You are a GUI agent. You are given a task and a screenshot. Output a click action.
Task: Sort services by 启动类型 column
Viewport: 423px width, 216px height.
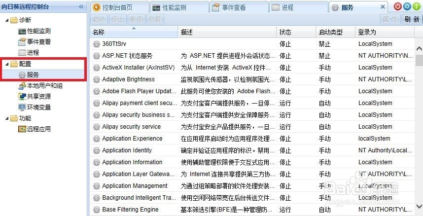pos(336,32)
